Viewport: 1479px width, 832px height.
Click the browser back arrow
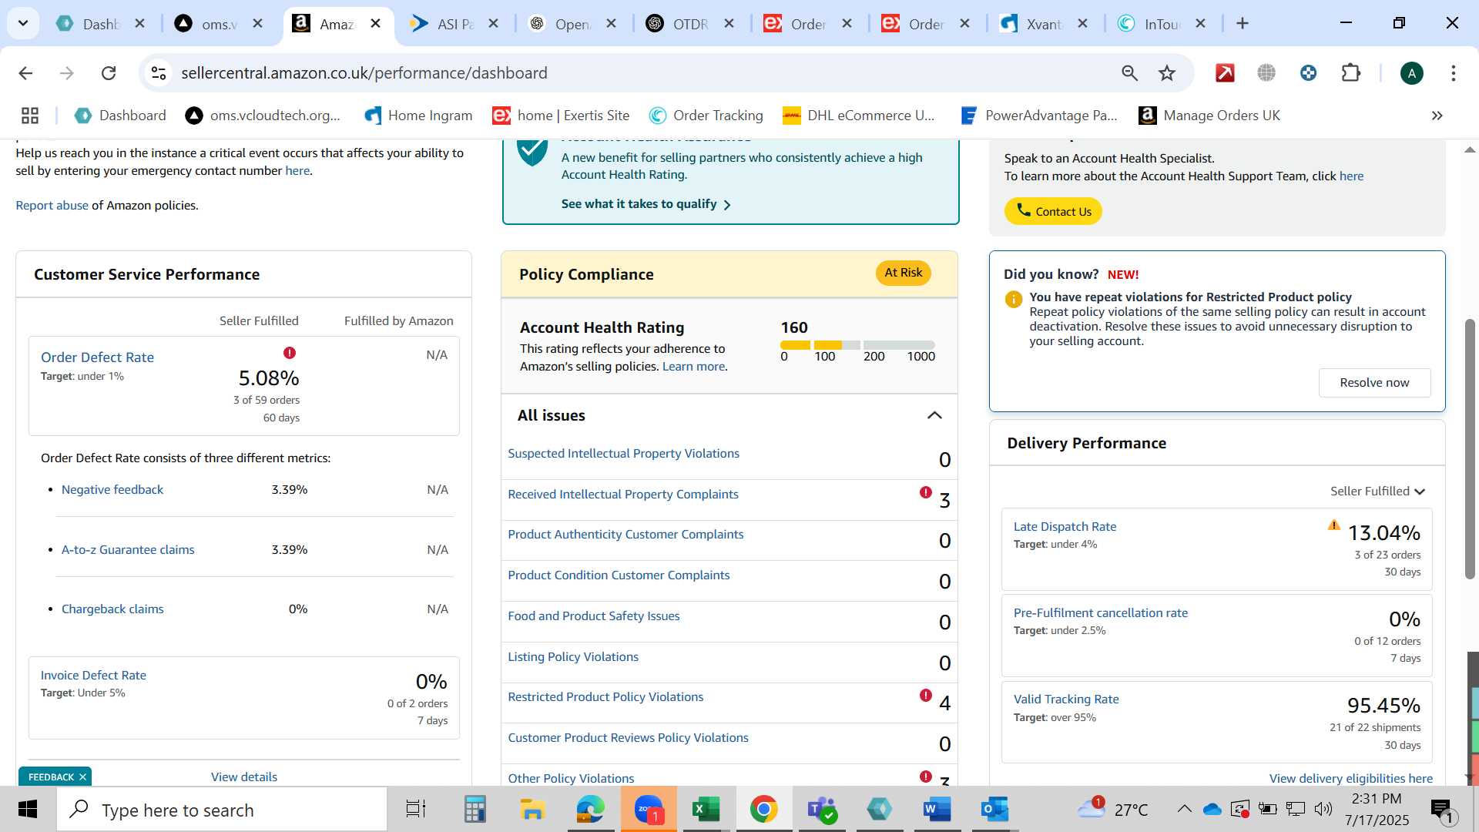pos(25,73)
